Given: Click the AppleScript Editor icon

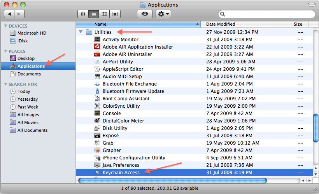Looking at the screenshot, I should 97,69.
